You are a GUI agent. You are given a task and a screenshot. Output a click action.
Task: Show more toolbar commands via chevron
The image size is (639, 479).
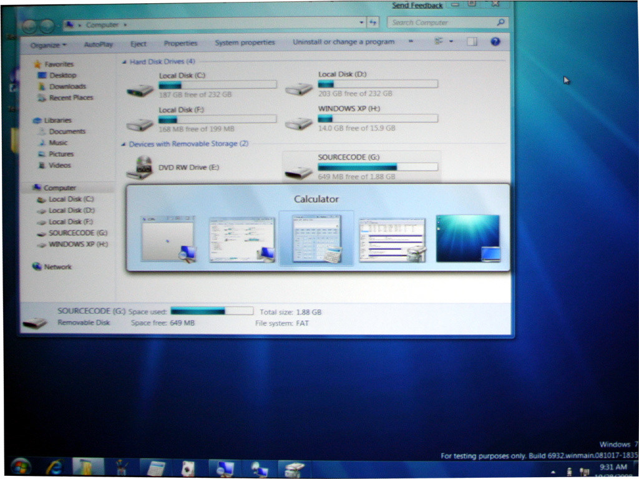[x=411, y=42]
